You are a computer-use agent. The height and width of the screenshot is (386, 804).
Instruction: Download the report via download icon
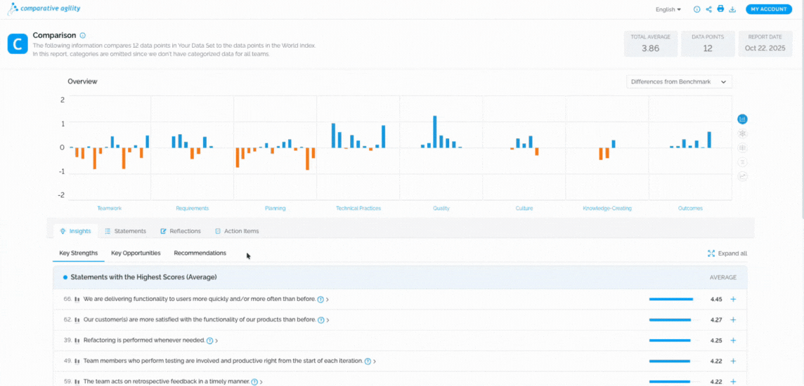tap(732, 9)
